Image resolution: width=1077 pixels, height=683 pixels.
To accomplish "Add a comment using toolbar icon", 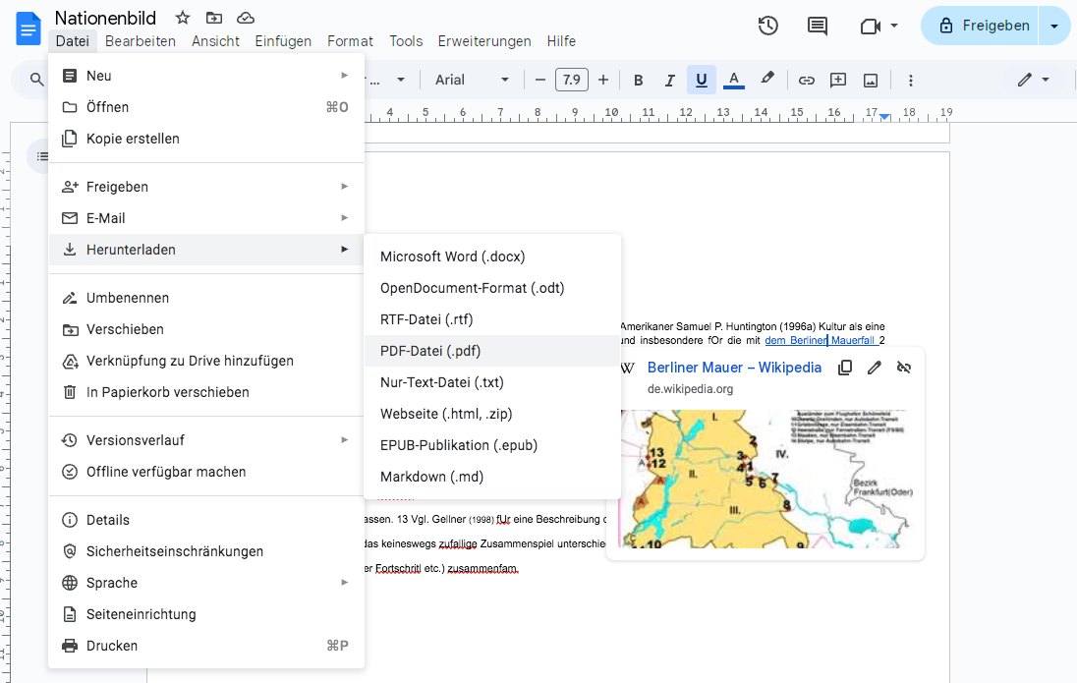I will [838, 81].
